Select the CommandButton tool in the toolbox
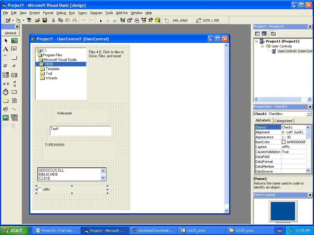Screen dimensions: 314x235 [x=14, y=58]
